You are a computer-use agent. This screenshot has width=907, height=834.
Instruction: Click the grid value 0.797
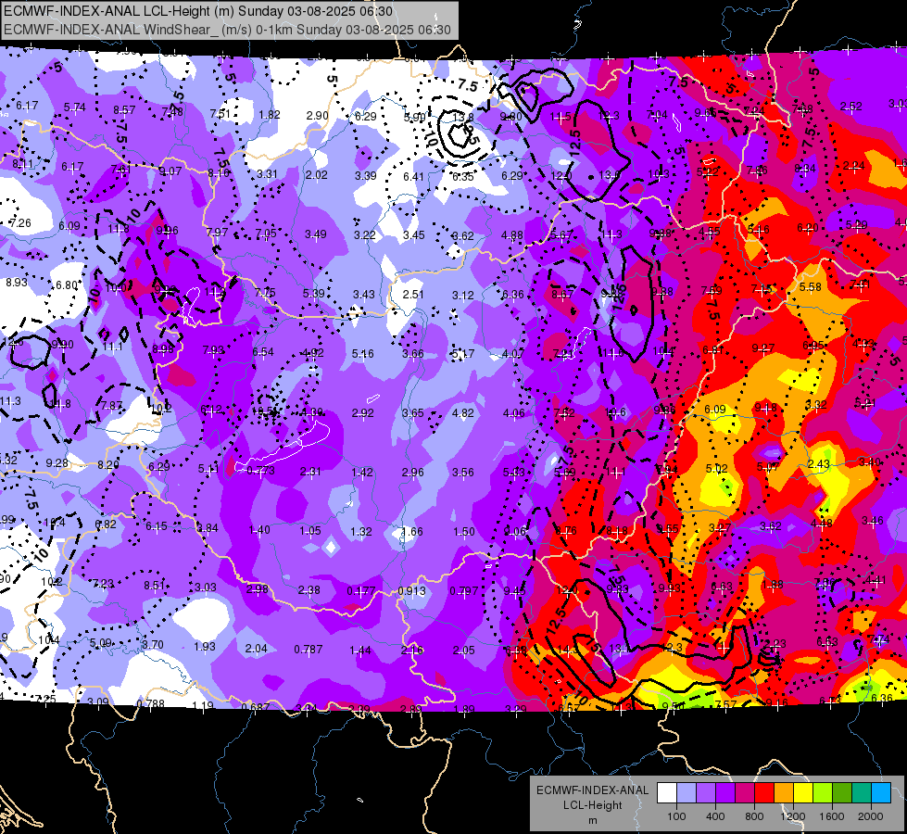click(x=464, y=591)
